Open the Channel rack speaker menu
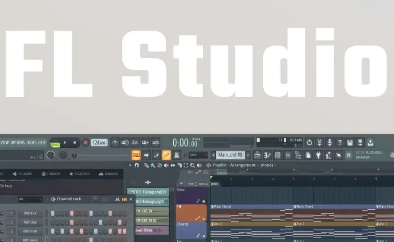Screen dimensions: 394x242 coord(53,199)
